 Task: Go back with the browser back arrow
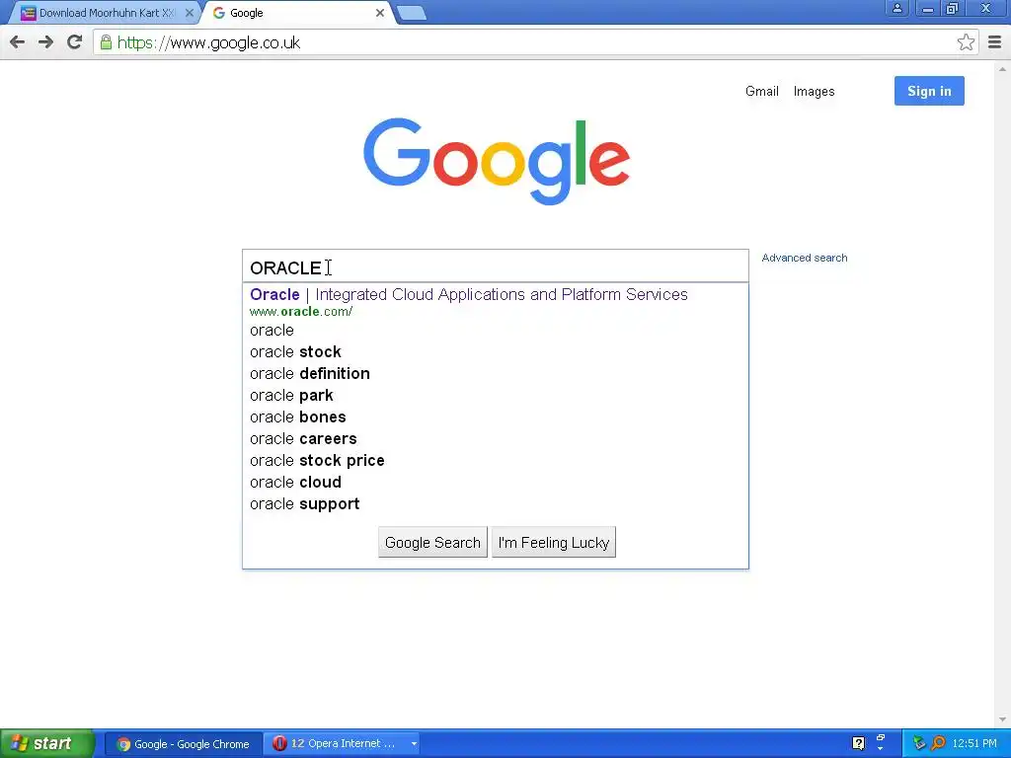(x=18, y=42)
